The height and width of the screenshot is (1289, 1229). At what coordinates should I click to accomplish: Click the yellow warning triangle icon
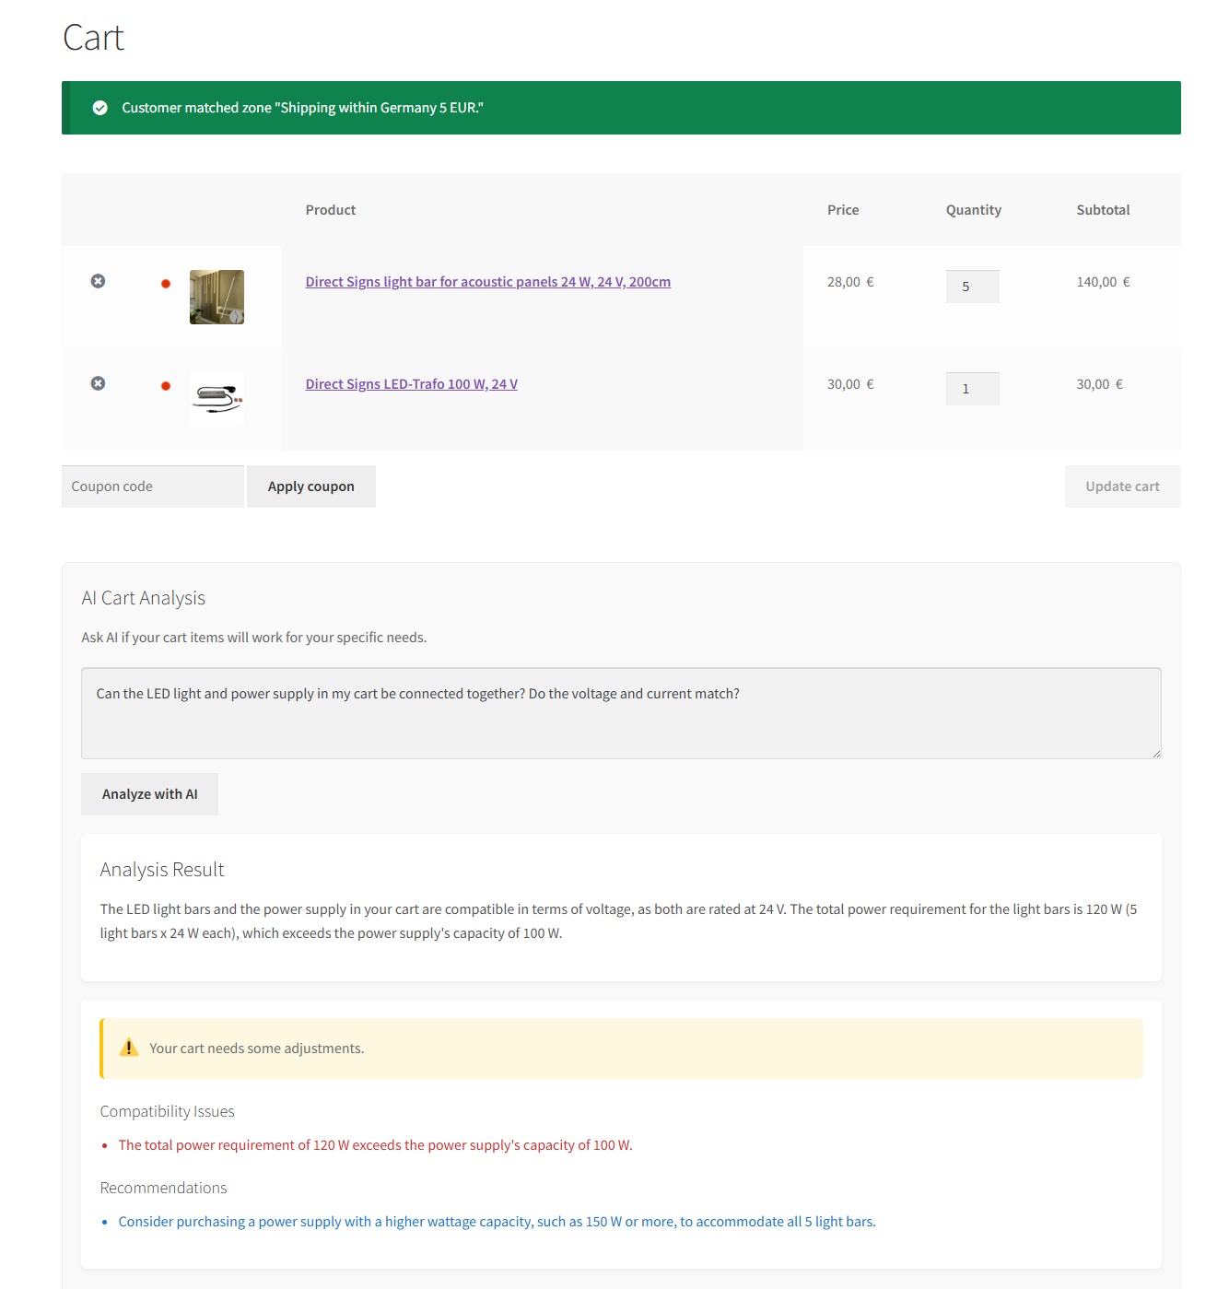129,1048
